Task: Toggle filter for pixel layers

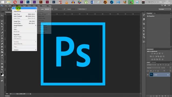Action: point(158,65)
